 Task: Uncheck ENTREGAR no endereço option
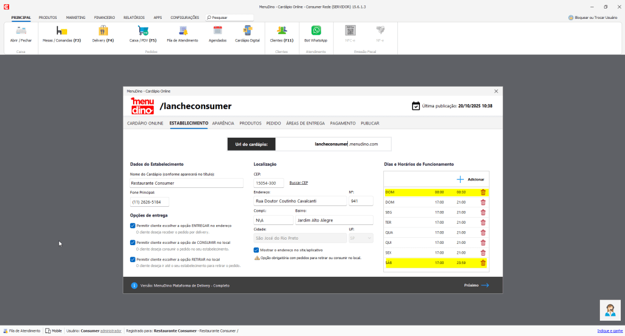point(132,226)
